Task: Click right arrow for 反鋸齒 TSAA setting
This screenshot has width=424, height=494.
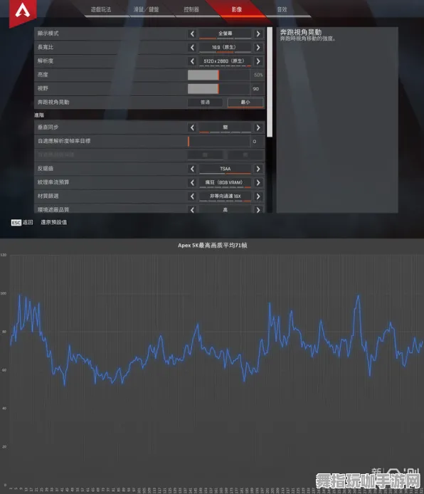Action: point(258,169)
